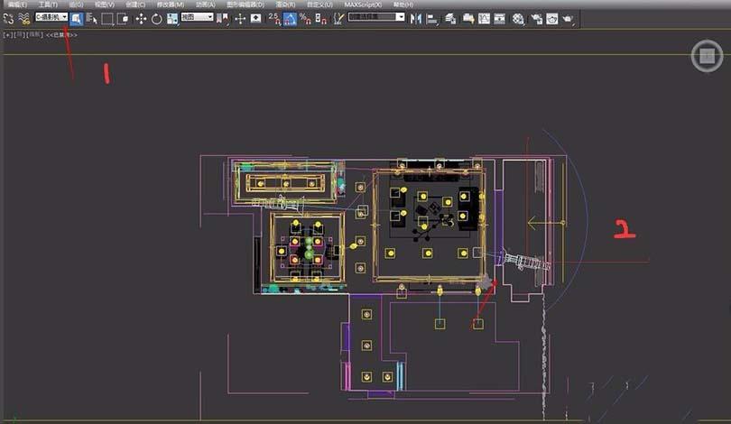Select the Select and Move tool

click(141, 19)
